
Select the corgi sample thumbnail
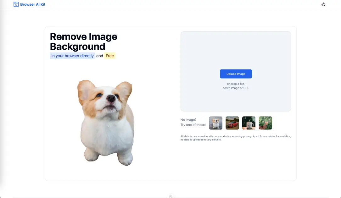point(215,123)
